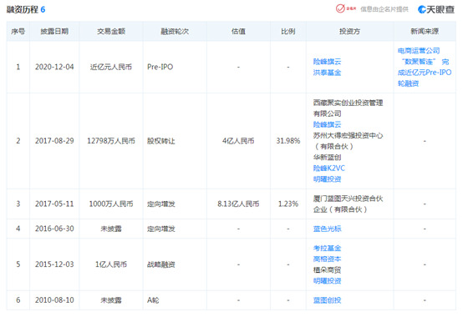Select the date 2015-12-03
463x317 pixels.
point(54,264)
